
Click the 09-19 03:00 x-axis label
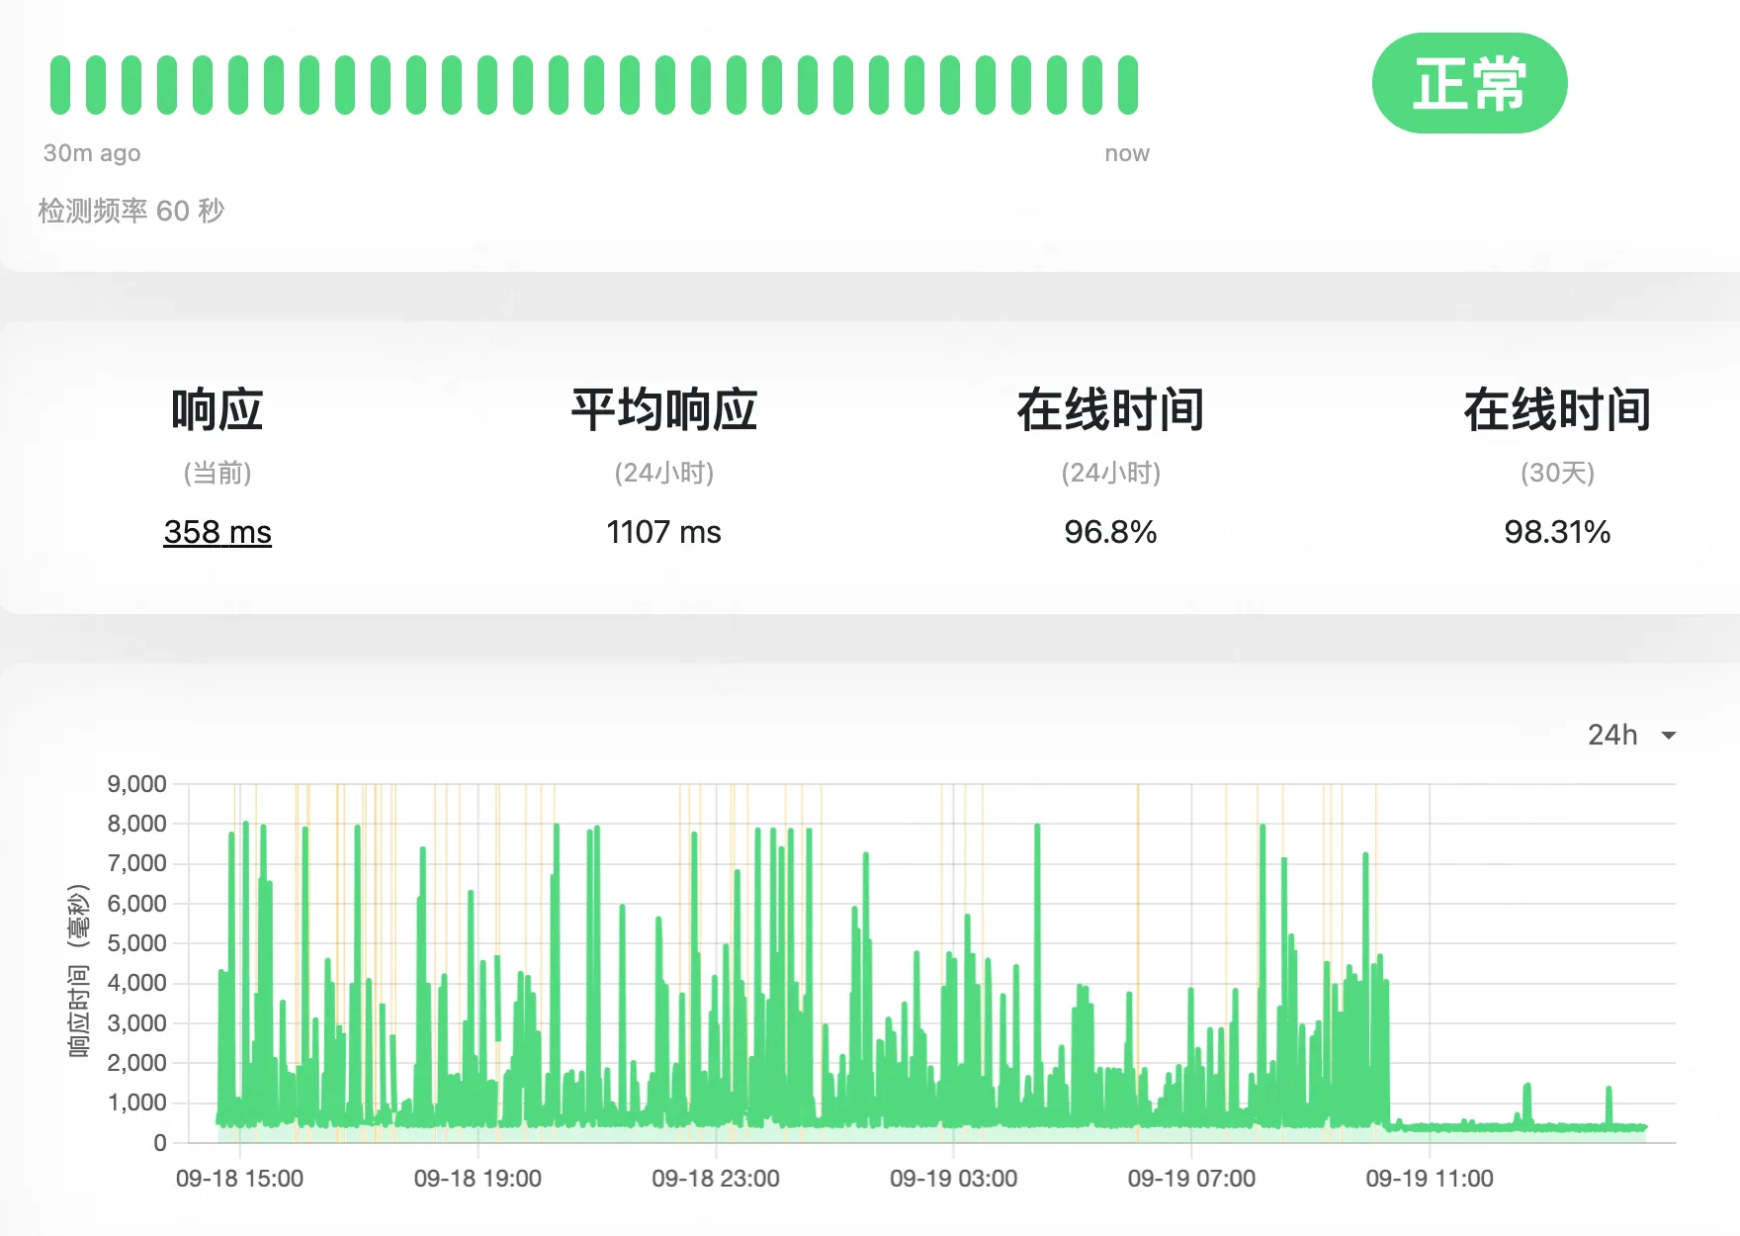pyautogui.click(x=953, y=1179)
